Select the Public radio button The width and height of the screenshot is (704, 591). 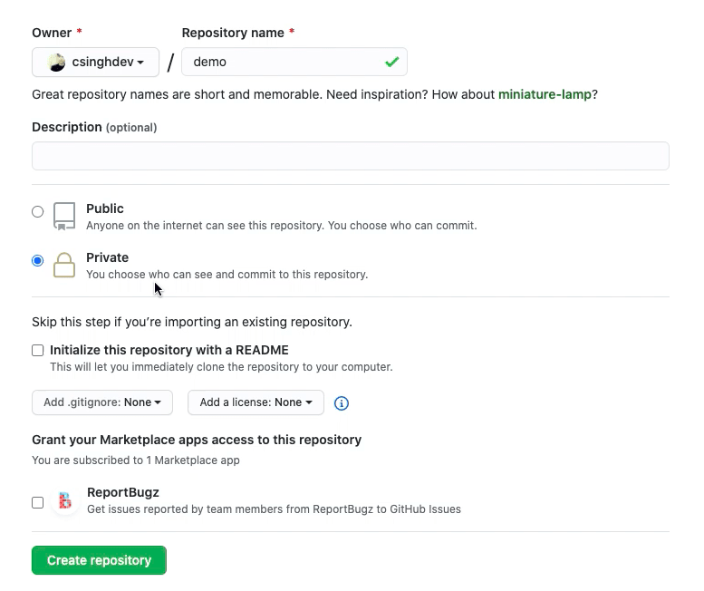(38, 211)
